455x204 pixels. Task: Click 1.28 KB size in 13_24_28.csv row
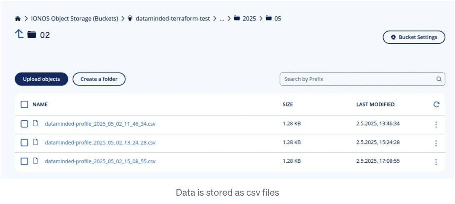click(292, 142)
